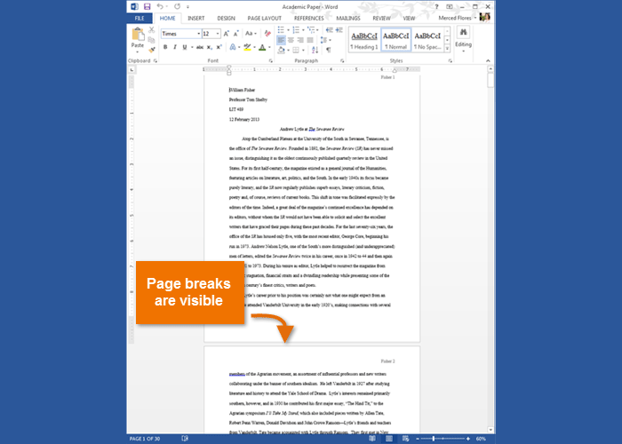Repeat the last action

click(x=178, y=6)
